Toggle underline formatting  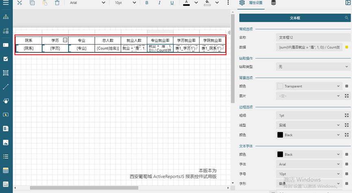[172, 3]
